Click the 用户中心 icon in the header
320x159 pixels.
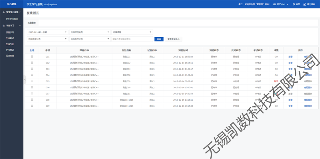tap(274, 4)
